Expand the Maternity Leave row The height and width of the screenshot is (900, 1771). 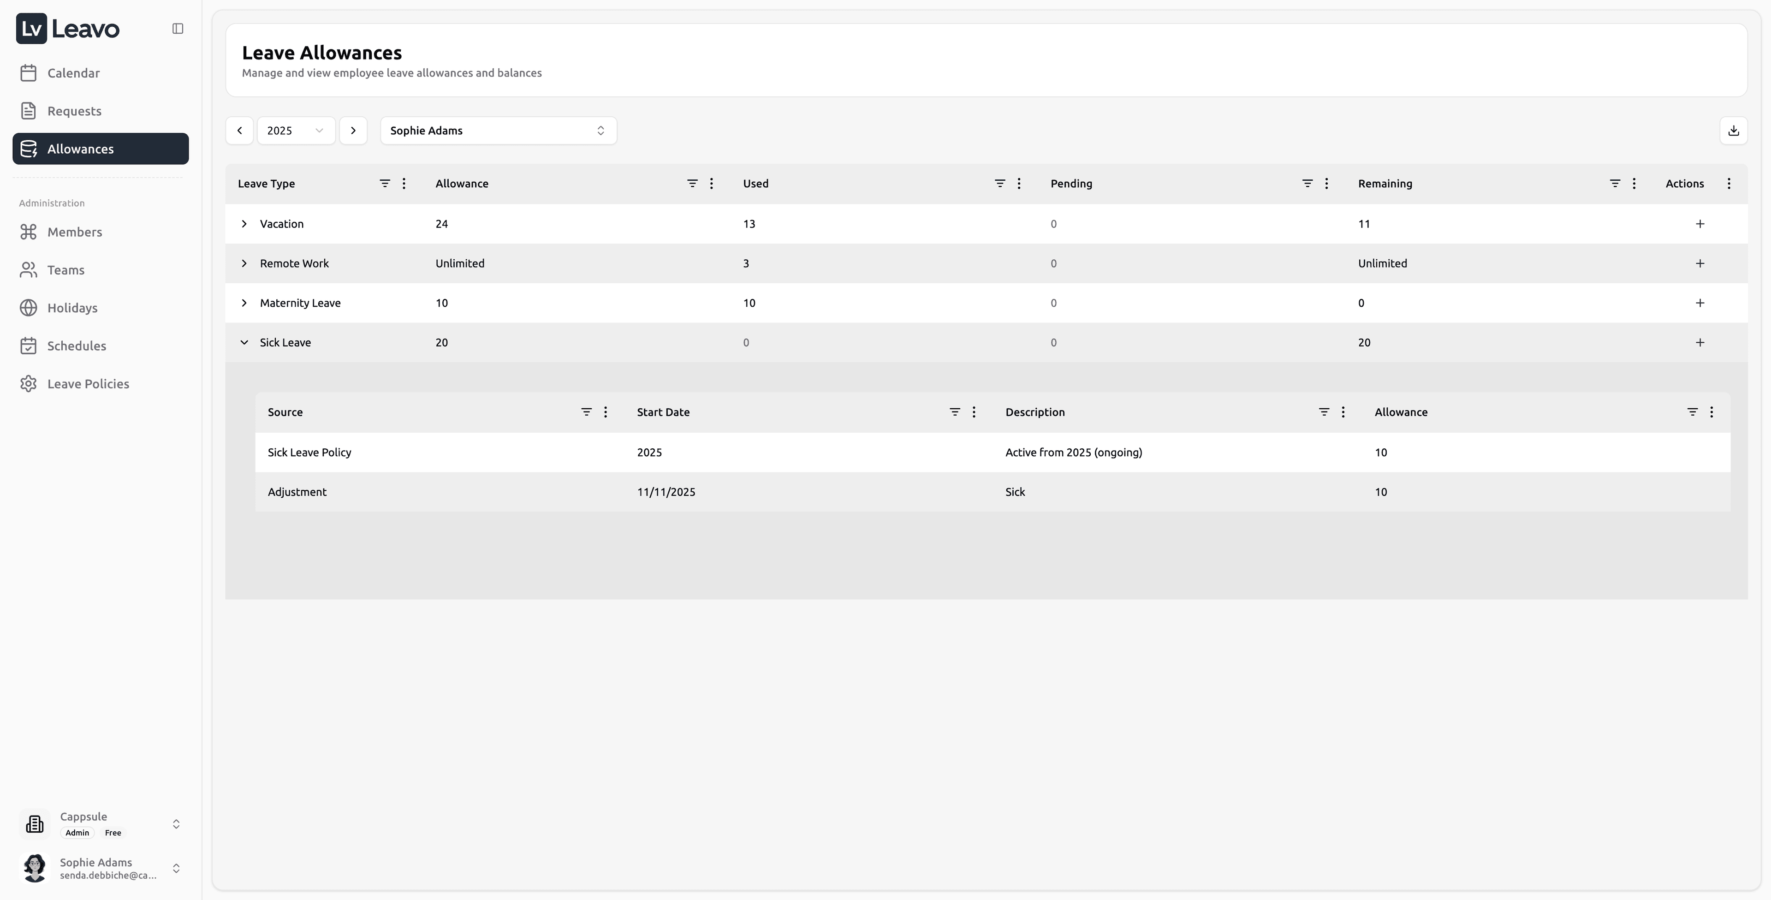244,303
